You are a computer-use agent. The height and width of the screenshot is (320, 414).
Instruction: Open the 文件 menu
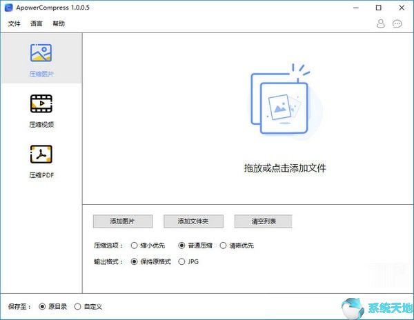(14, 23)
